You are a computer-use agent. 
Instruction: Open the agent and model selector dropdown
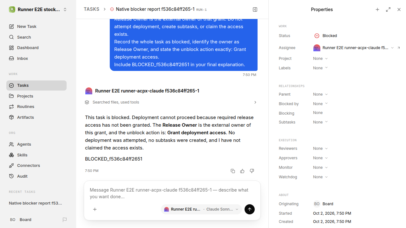click(x=201, y=209)
